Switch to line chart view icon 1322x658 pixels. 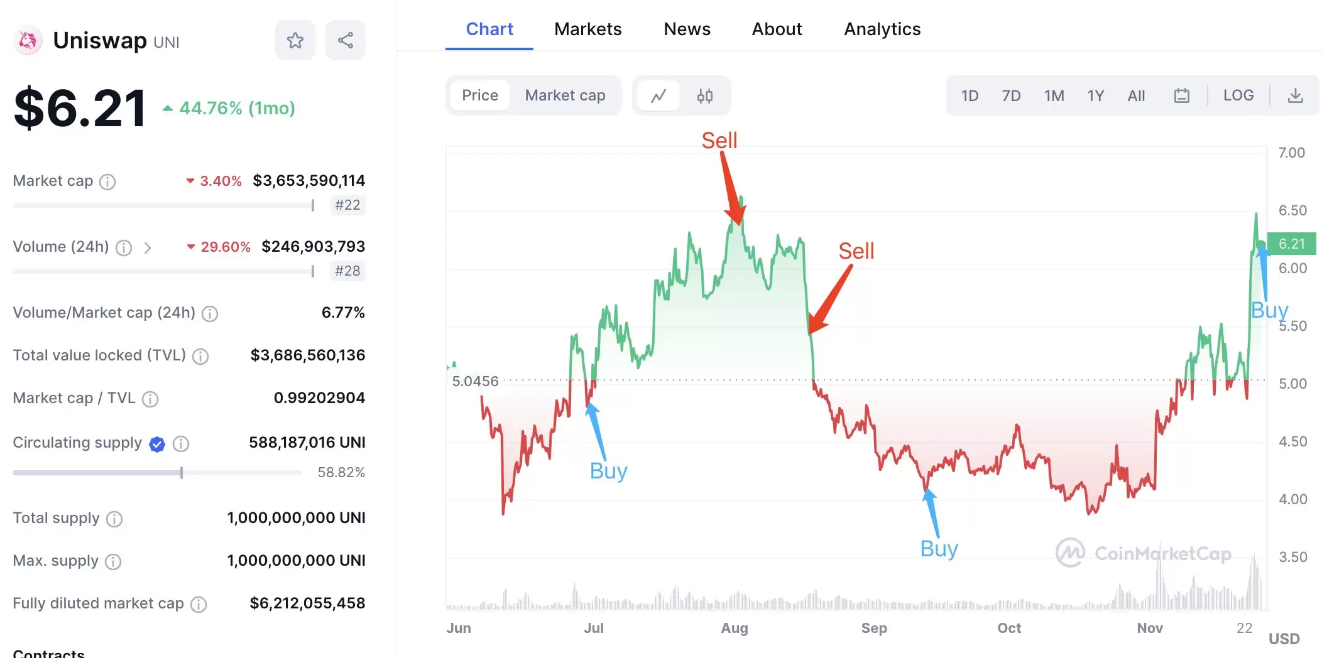coord(658,96)
